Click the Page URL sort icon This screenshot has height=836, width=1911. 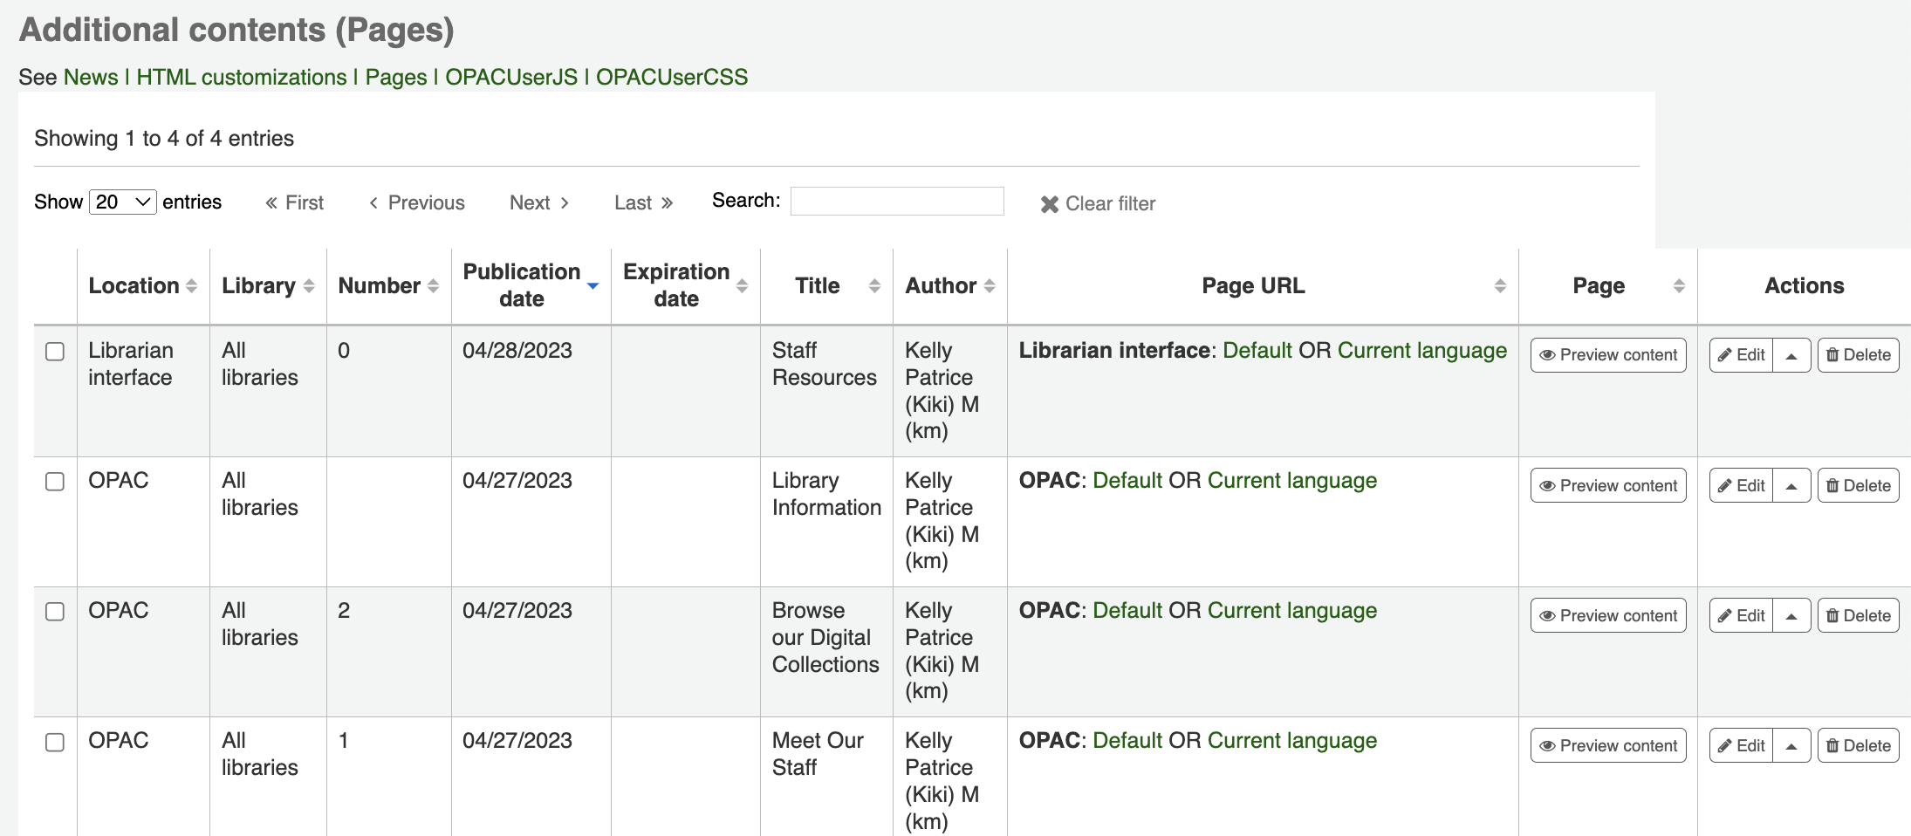tap(1500, 286)
